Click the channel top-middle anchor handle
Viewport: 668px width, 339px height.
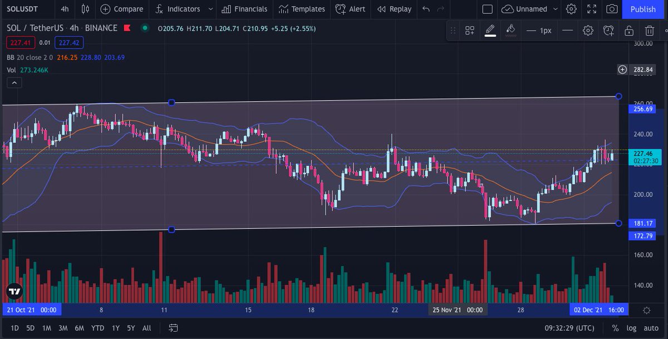[x=171, y=102]
